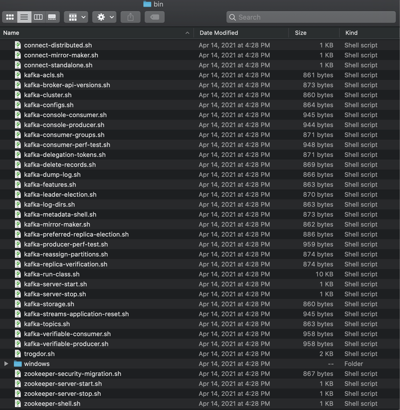Select the kafka-delegation-tokens.sh file icon
Viewport: 400px width, 410px height.
pyautogui.click(x=18, y=155)
